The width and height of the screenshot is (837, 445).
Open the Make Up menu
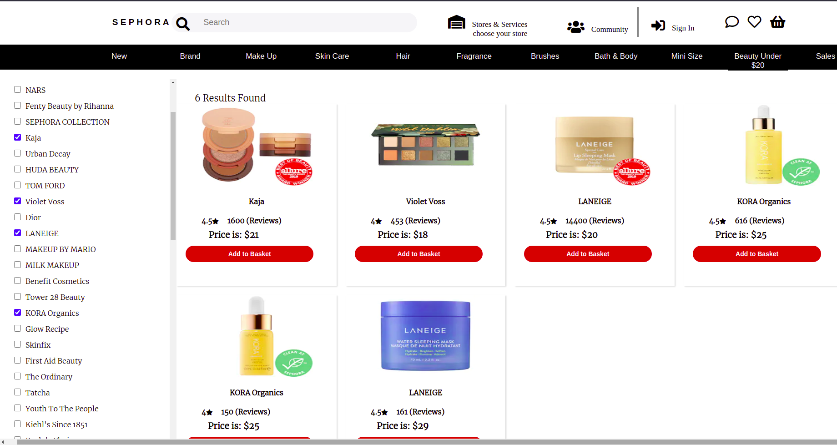(x=261, y=56)
